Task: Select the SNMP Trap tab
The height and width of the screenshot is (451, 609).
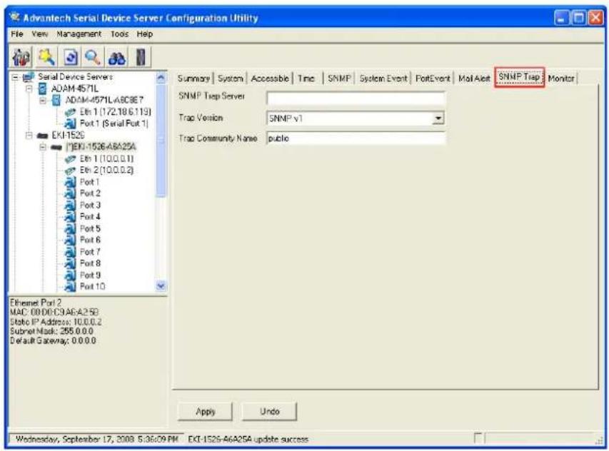Action: 520,77
